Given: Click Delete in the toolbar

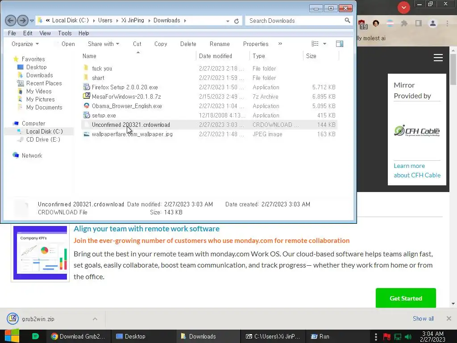Looking at the screenshot, I should (188, 44).
